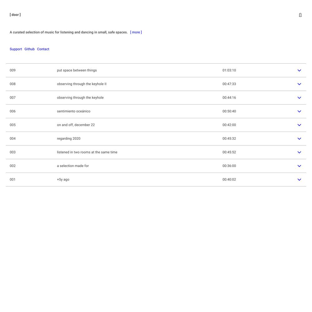Image resolution: width=312 pixels, height=312 pixels.
Task: Expand chevron for mix 003
Action: tap(299, 152)
